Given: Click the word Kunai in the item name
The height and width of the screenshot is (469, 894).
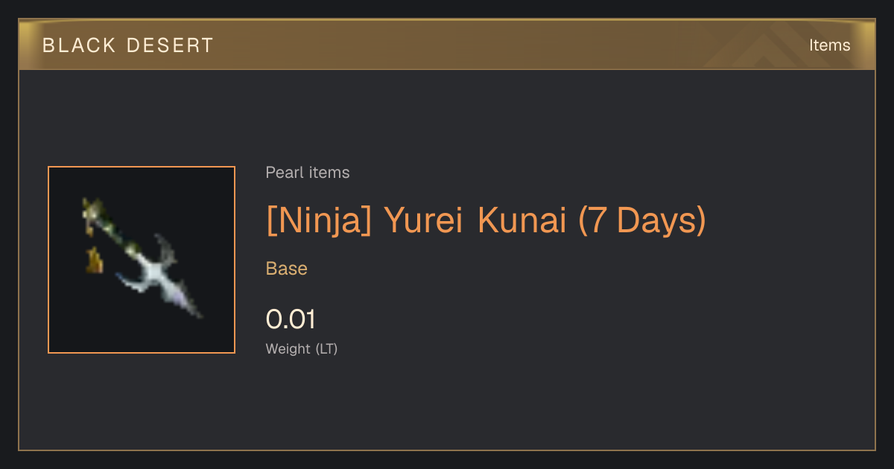Looking at the screenshot, I should coord(522,220).
